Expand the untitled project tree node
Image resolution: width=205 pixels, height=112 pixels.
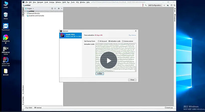click(x=25, y=11)
